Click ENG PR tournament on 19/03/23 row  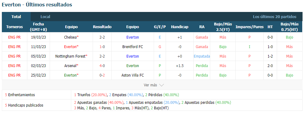tap(14, 37)
